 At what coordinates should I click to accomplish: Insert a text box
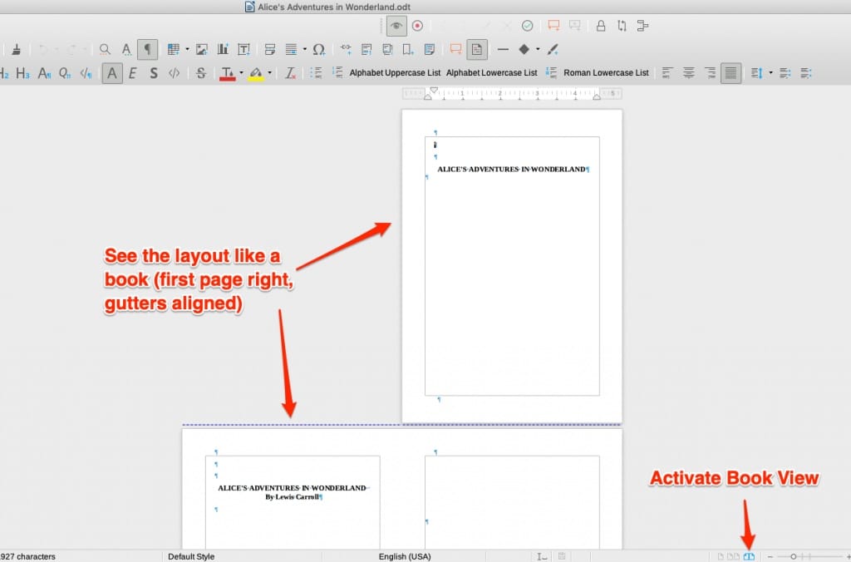click(x=243, y=48)
